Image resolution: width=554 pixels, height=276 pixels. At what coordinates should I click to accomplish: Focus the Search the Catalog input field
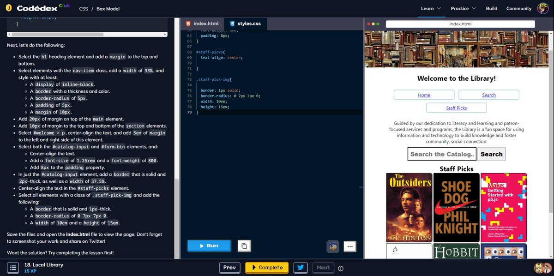coord(442,154)
